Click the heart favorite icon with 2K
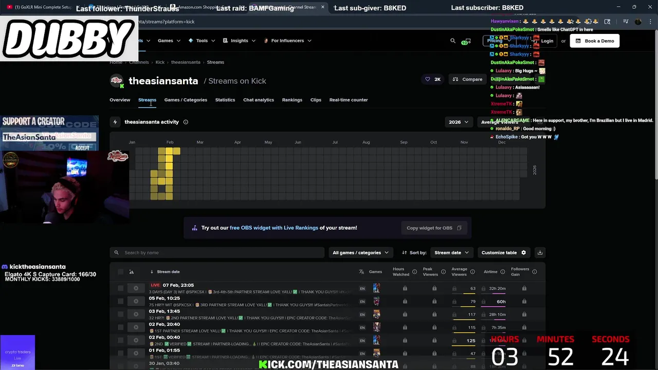Viewport: 658px width, 370px height. [428, 79]
